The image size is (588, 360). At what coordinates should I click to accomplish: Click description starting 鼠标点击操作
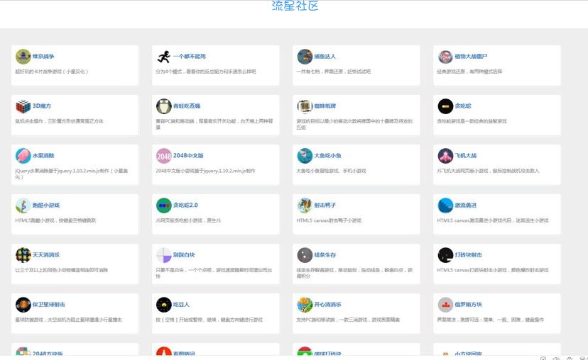coord(59,121)
